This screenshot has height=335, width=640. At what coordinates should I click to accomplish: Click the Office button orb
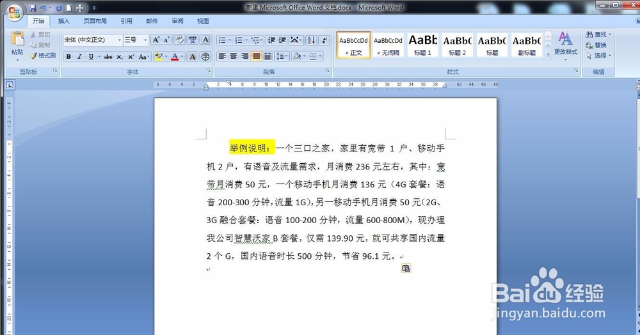(14, 13)
